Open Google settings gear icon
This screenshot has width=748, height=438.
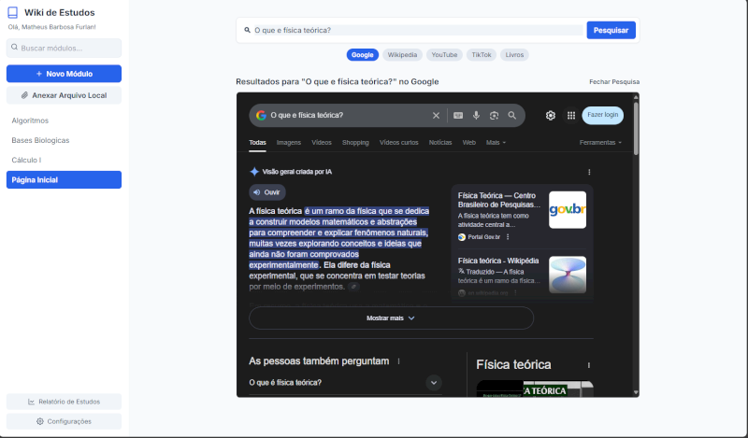pyautogui.click(x=551, y=116)
